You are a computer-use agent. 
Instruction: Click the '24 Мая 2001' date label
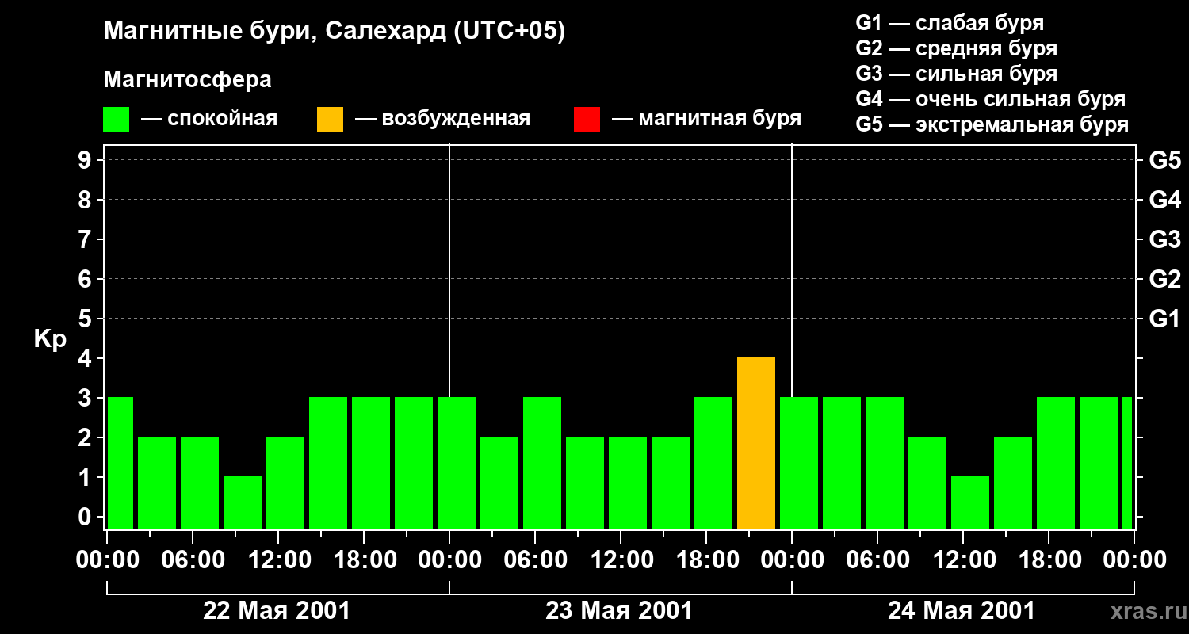962,611
